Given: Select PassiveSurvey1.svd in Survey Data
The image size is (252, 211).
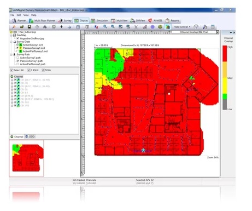Looking at the screenshot, I should click(34, 48).
